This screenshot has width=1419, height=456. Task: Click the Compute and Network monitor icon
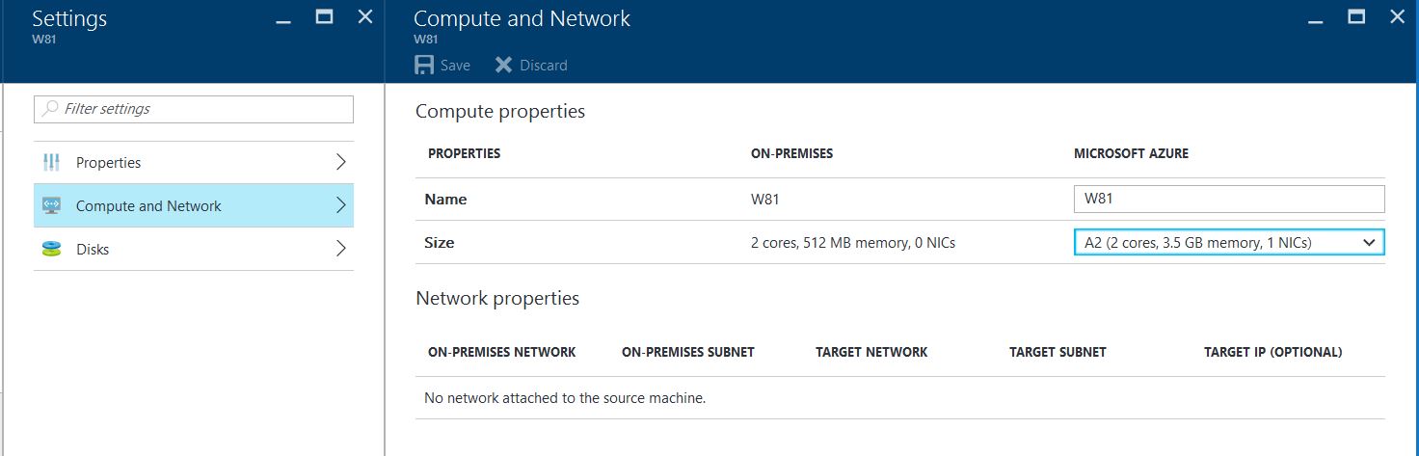tap(52, 205)
